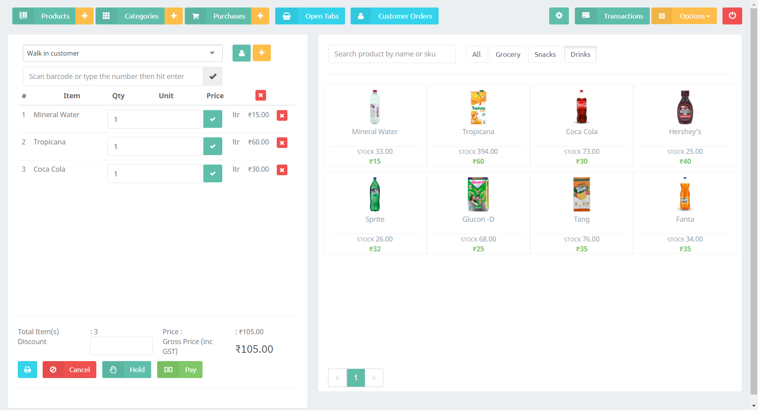Open the Purchases page

pos(218,16)
